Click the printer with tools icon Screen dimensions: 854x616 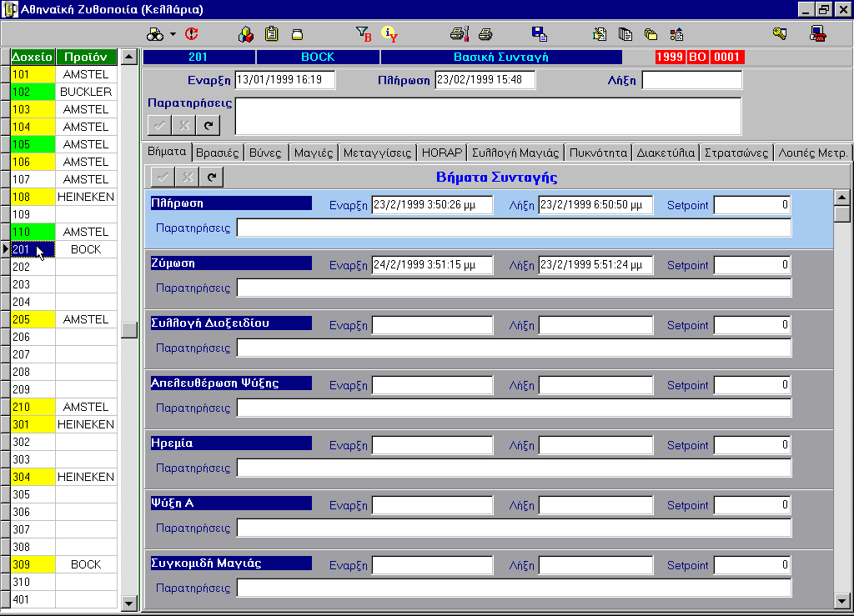(460, 34)
